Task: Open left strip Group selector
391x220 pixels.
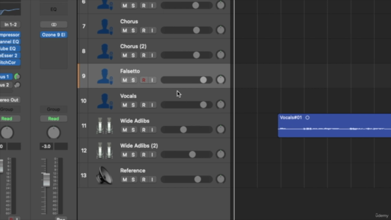Action: click(10, 109)
